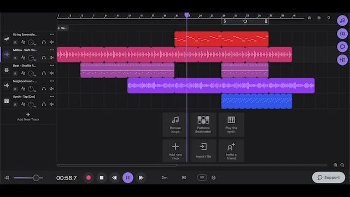Open automation for the Beat - Shuffle track
Image resolution: width=350 pixels, height=197 pixels.
pyautogui.click(x=23, y=73)
